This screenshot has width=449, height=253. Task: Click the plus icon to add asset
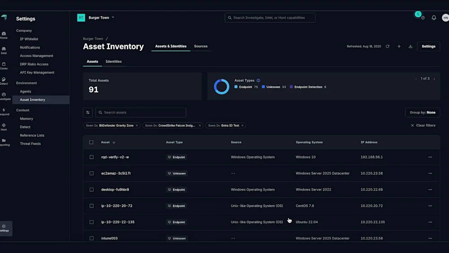pos(399,46)
